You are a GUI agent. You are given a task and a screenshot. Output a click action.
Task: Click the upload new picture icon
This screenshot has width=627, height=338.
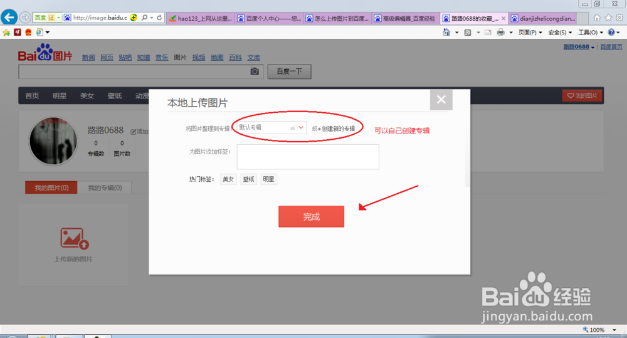(x=75, y=238)
